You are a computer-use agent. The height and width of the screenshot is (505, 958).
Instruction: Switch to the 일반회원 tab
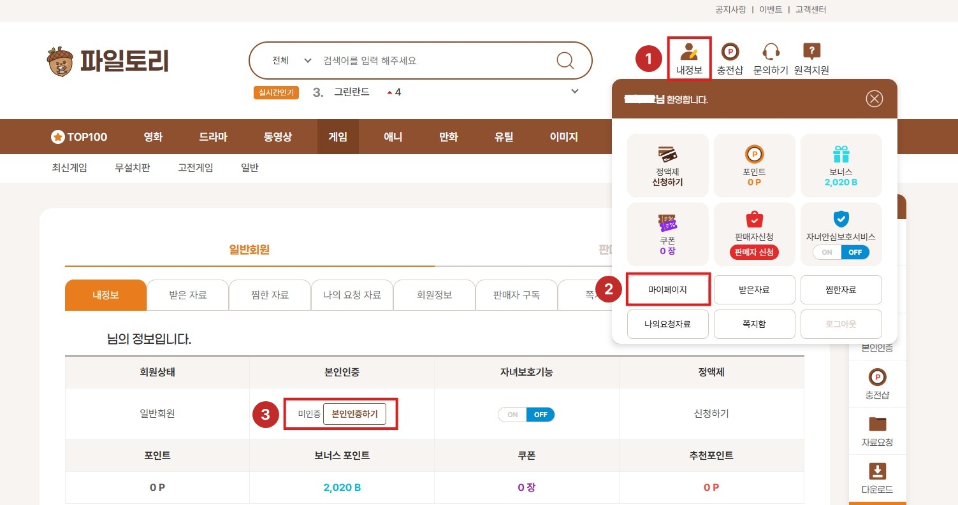(250, 250)
